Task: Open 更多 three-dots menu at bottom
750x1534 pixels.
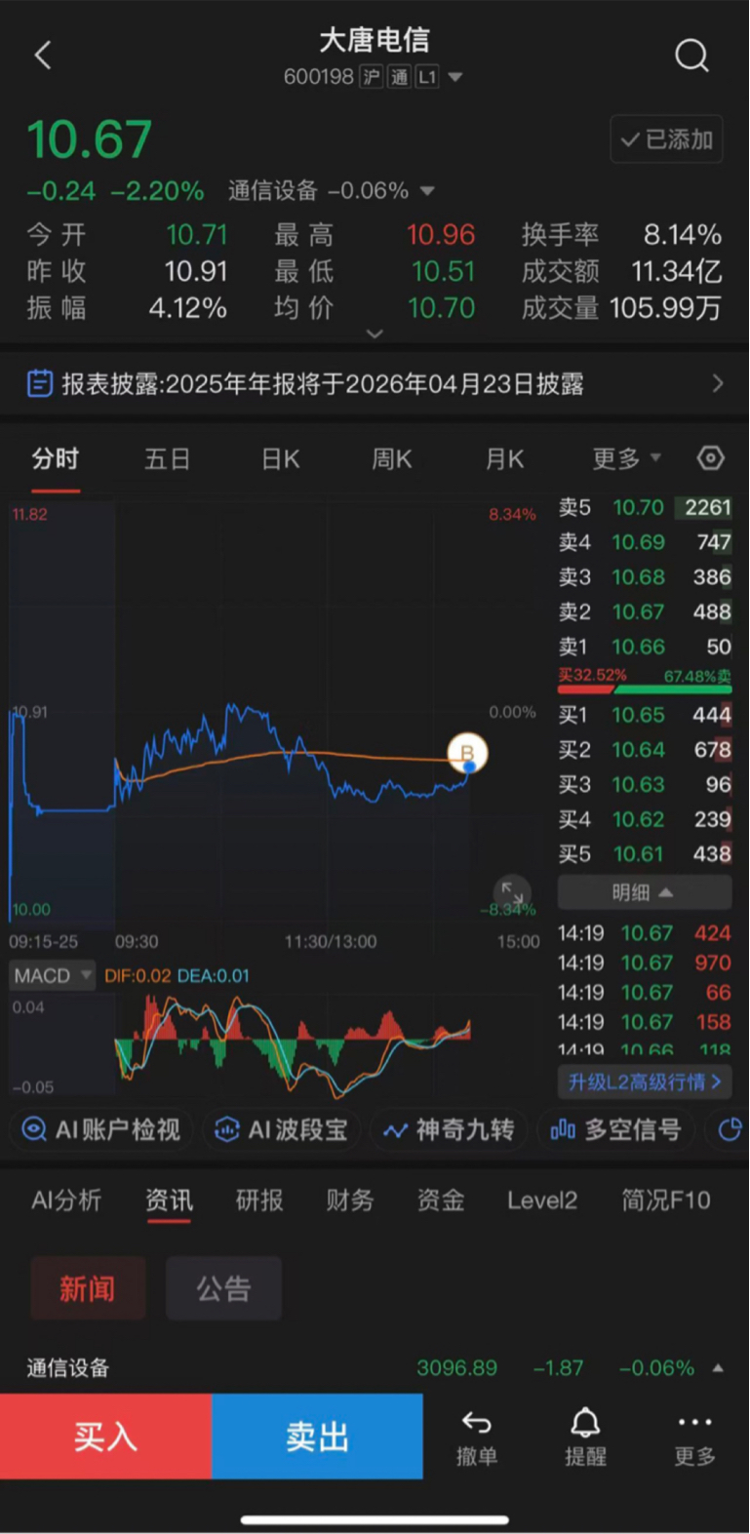Action: click(695, 1437)
